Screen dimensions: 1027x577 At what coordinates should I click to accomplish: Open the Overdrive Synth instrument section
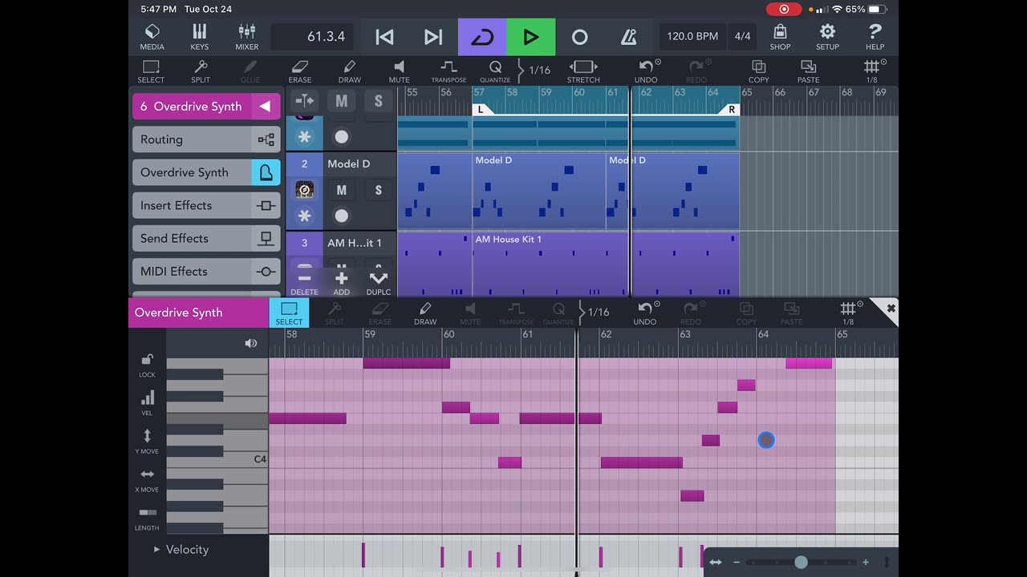click(206, 172)
